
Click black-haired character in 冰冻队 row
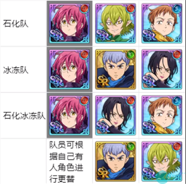point(162,69)
